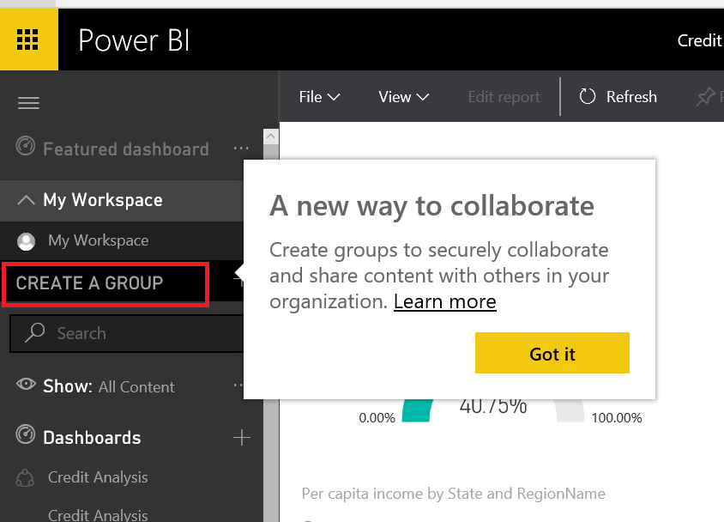
Task: Open the View dropdown menu
Action: point(402,96)
